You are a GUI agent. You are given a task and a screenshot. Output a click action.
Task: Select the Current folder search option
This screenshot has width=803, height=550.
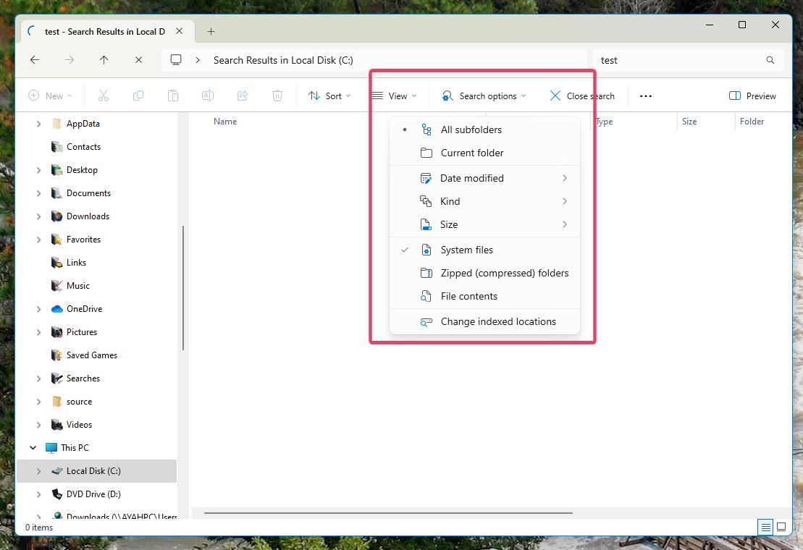[471, 153]
